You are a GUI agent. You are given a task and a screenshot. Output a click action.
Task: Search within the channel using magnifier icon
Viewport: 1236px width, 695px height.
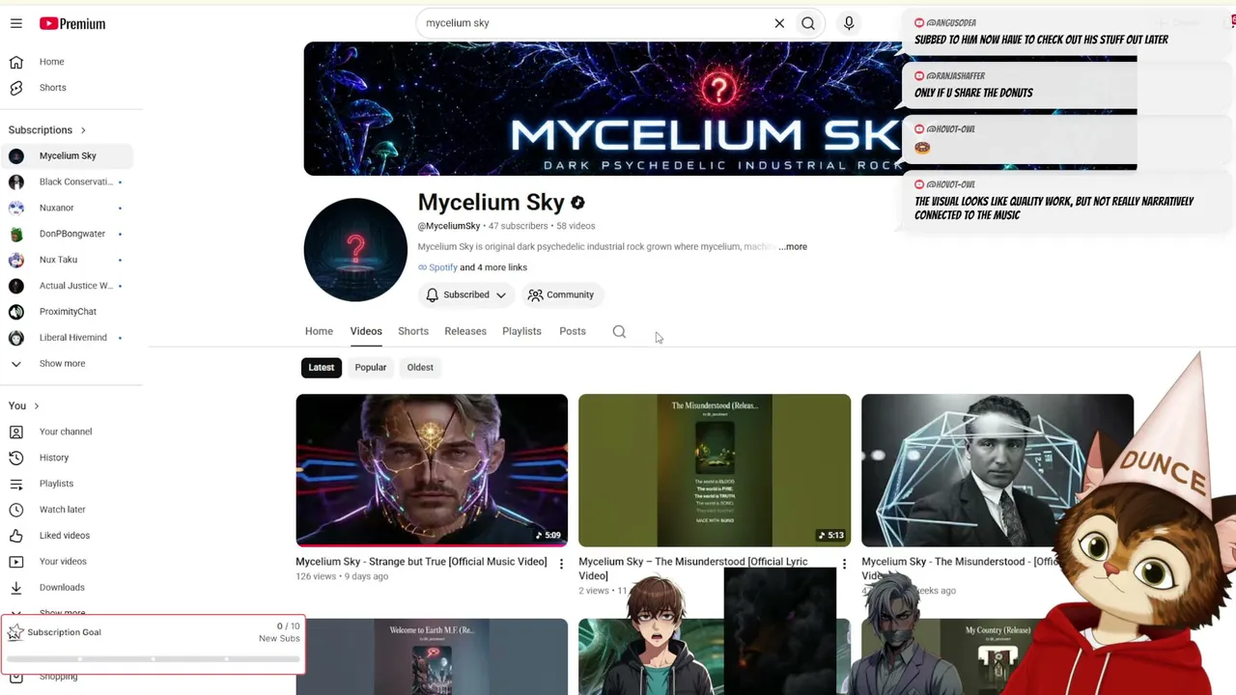pos(619,332)
